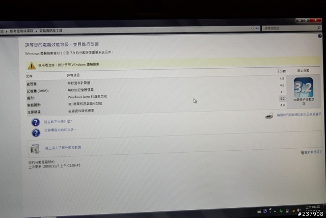Click the 使用電池時 warning message
Screen dimensions: 326x218
[x=70, y=65]
